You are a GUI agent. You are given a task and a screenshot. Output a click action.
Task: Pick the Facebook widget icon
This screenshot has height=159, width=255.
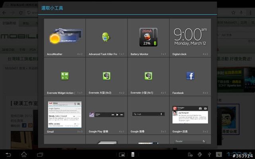click(190, 76)
